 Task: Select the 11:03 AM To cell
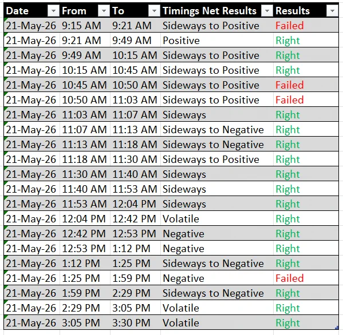click(x=135, y=100)
